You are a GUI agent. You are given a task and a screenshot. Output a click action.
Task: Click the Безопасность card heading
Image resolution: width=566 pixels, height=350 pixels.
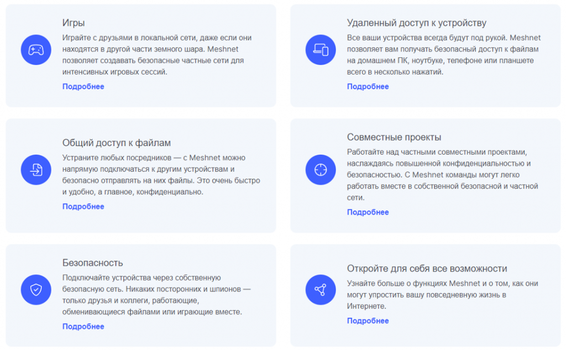point(92,263)
